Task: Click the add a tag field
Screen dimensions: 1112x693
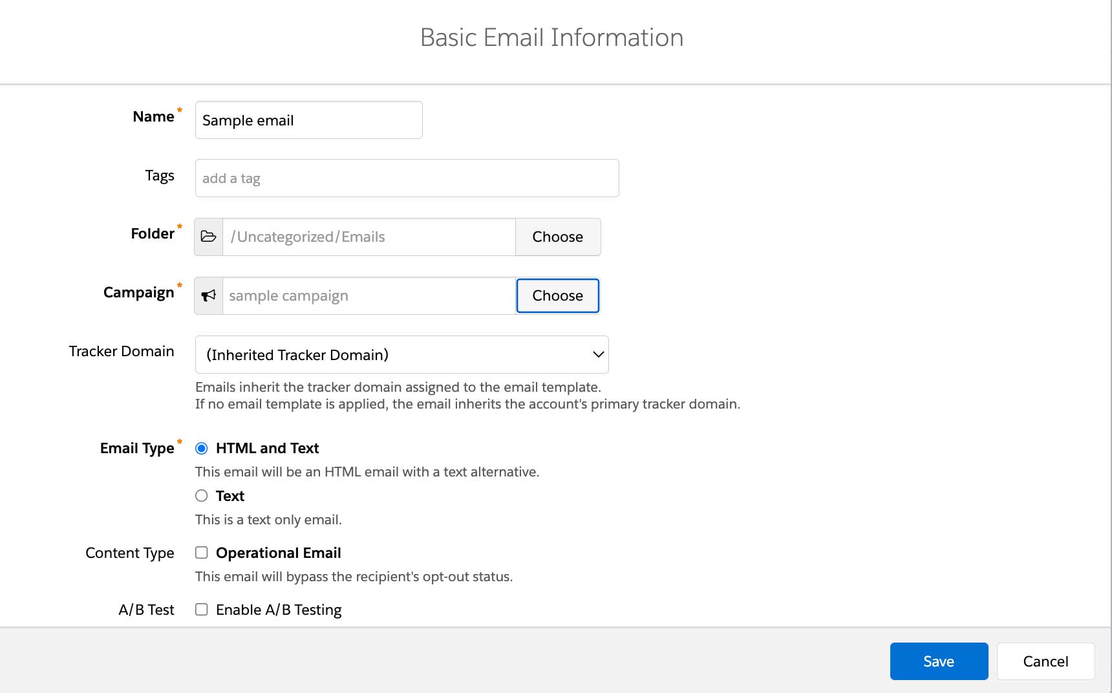Action: tap(406, 178)
